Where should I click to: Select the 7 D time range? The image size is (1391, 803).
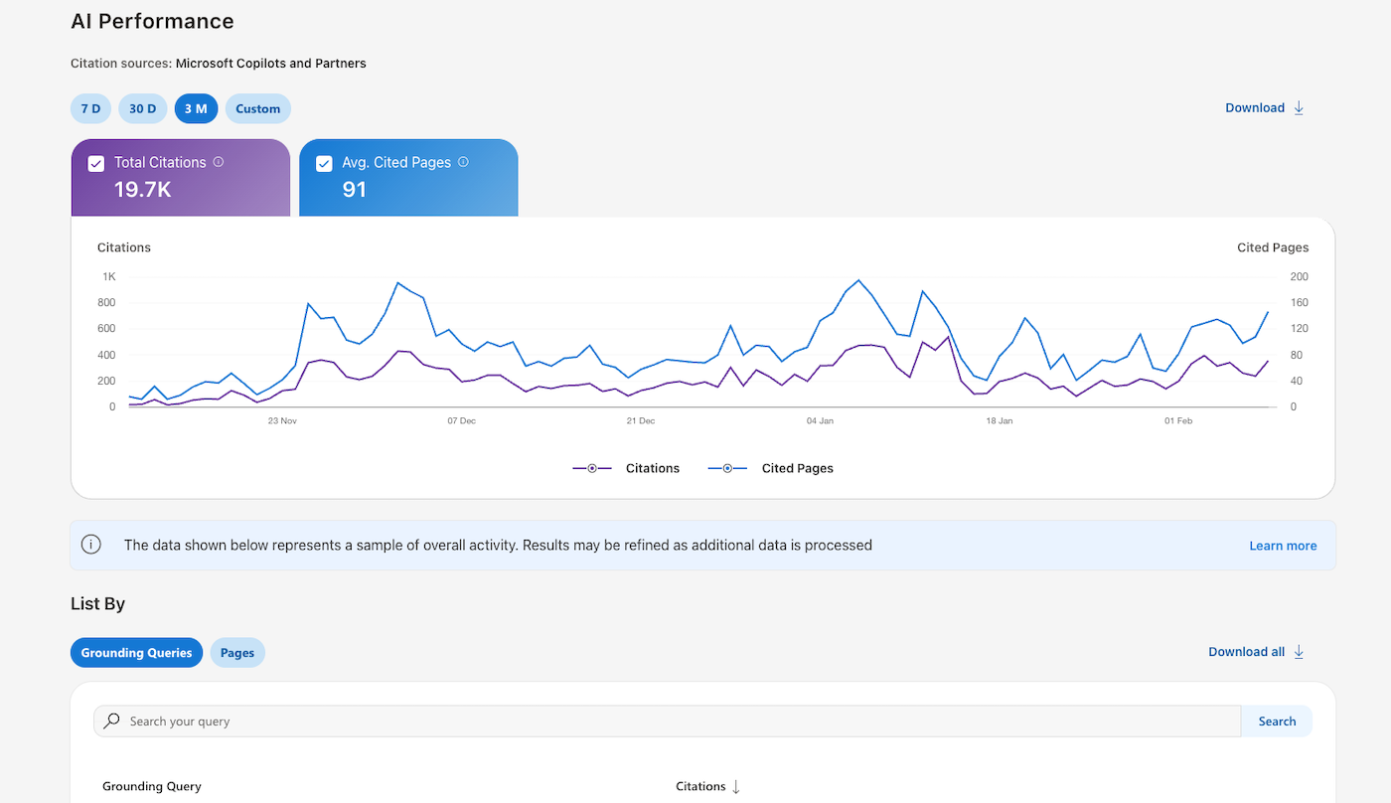tap(90, 108)
